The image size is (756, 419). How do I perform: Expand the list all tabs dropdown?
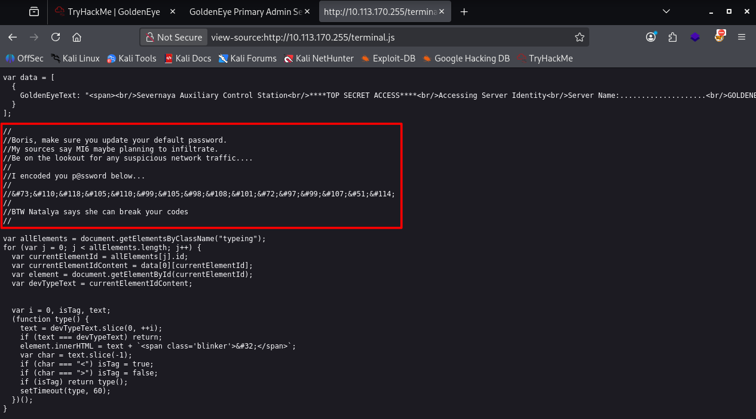tap(667, 11)
